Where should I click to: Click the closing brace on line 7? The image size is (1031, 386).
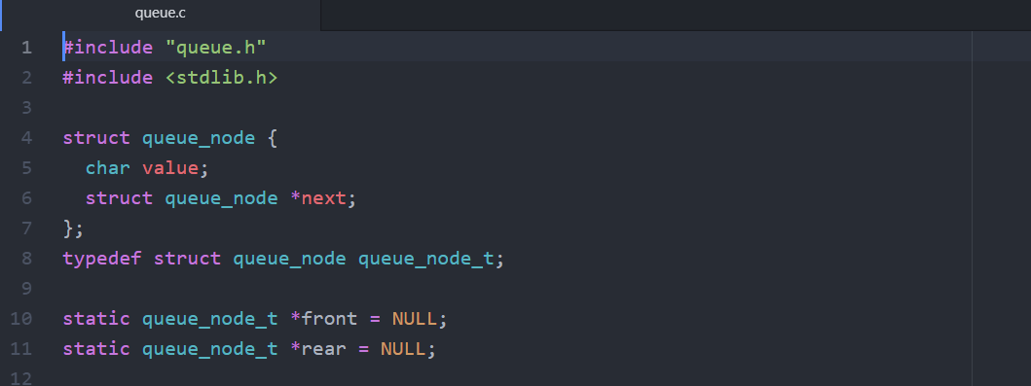(x=68, y=228)
